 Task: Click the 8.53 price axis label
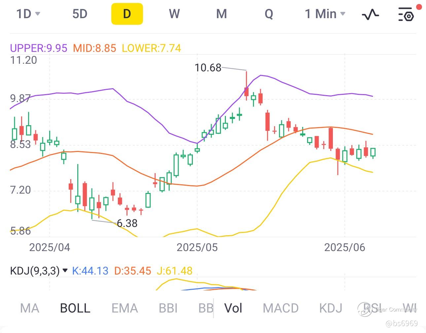point(20,144)
